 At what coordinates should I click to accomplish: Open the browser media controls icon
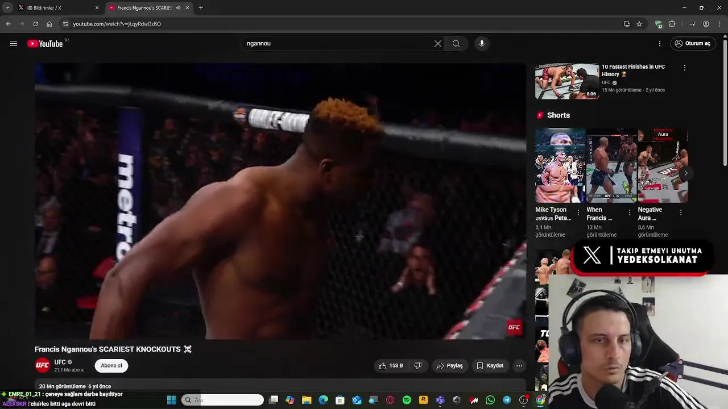click(692, 24)
